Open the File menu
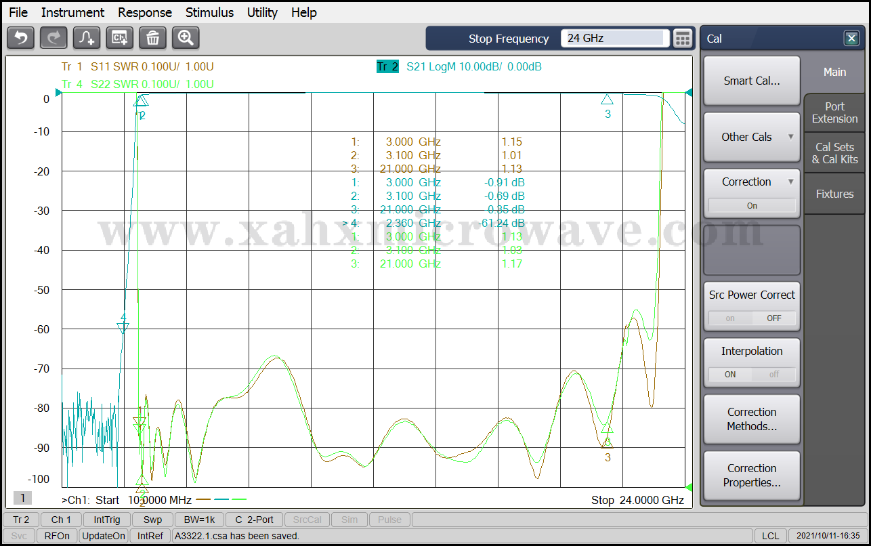This screenshot has width=871, height=546. click(18, 12)
